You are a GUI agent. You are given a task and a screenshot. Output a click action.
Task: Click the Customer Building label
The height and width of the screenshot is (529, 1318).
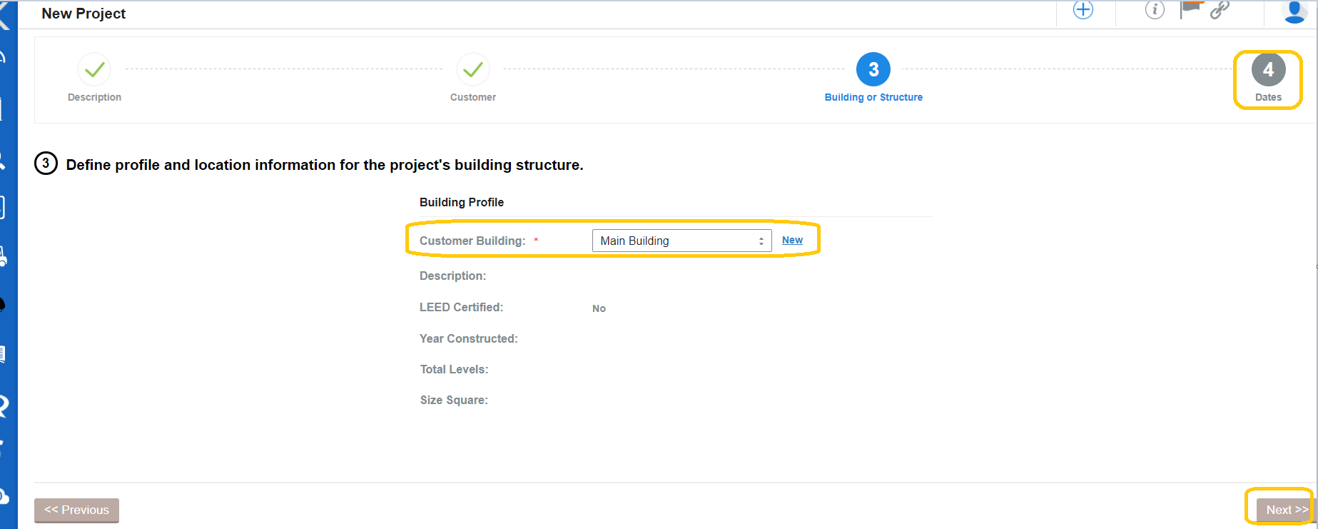coord(472,241)
